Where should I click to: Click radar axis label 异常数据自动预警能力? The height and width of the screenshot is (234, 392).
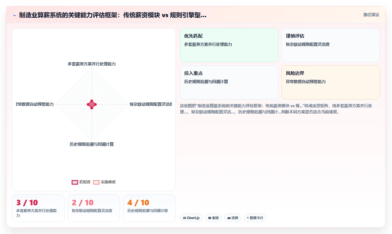35,104
